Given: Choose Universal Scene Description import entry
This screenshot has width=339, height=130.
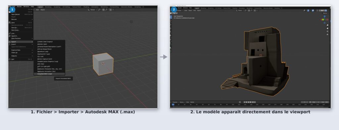Looking at the screenshot, I should (x=49, y=47).
